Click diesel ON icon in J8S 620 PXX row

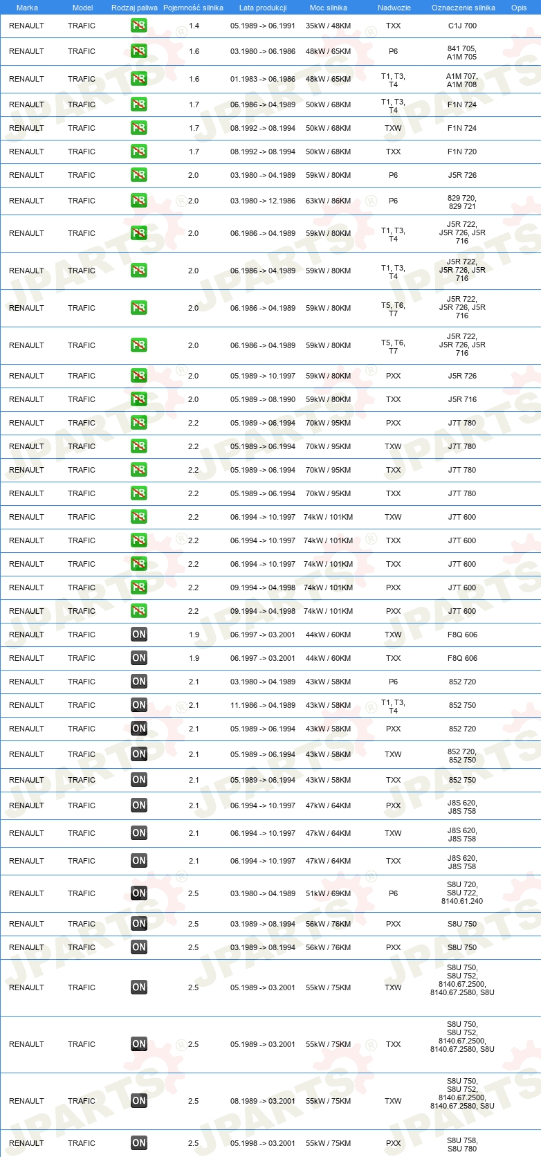coord(139,805)
